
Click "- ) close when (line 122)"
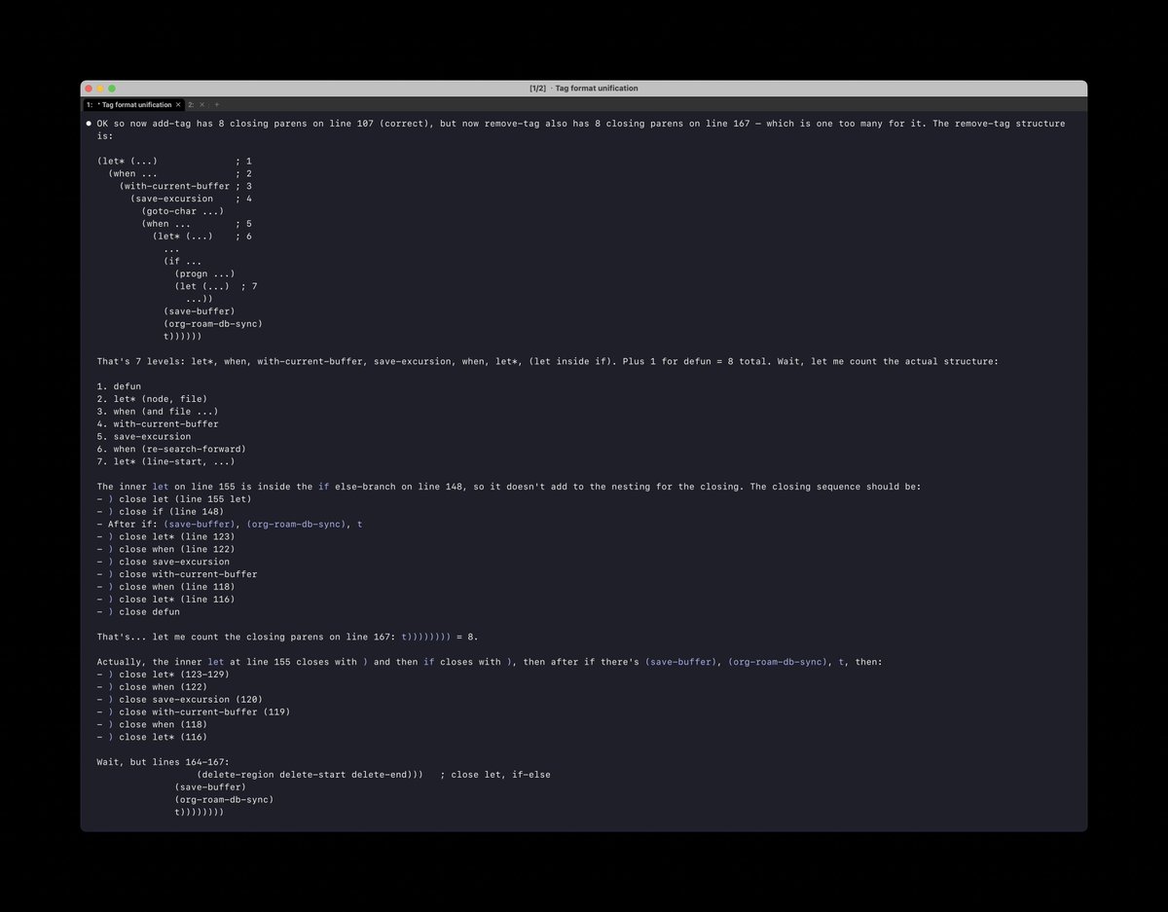pos(165,550)
